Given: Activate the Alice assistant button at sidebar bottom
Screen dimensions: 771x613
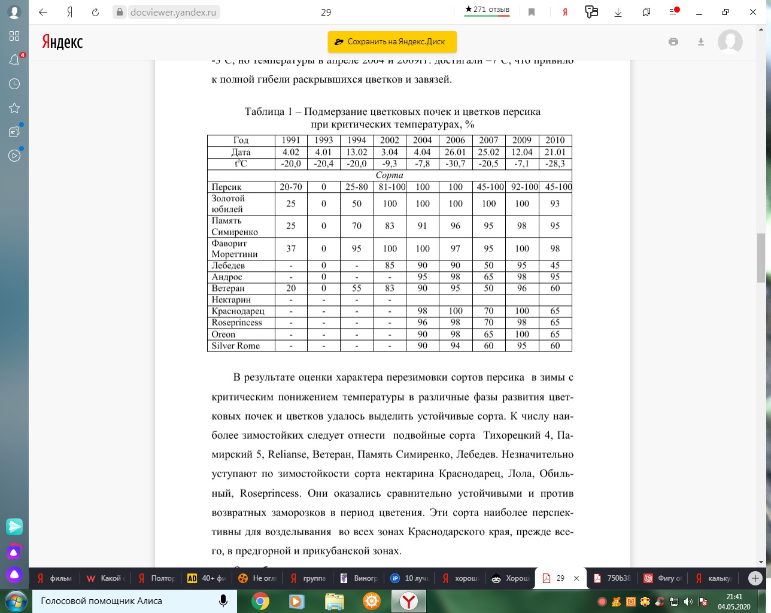Looking at the screenshot, I should click(14, 575).
